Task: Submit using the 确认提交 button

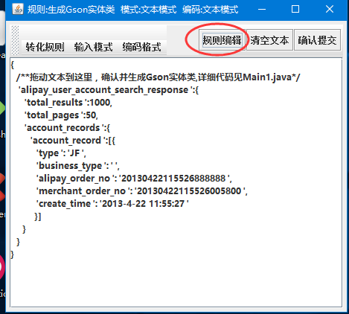Action: [x=317, y=40]
